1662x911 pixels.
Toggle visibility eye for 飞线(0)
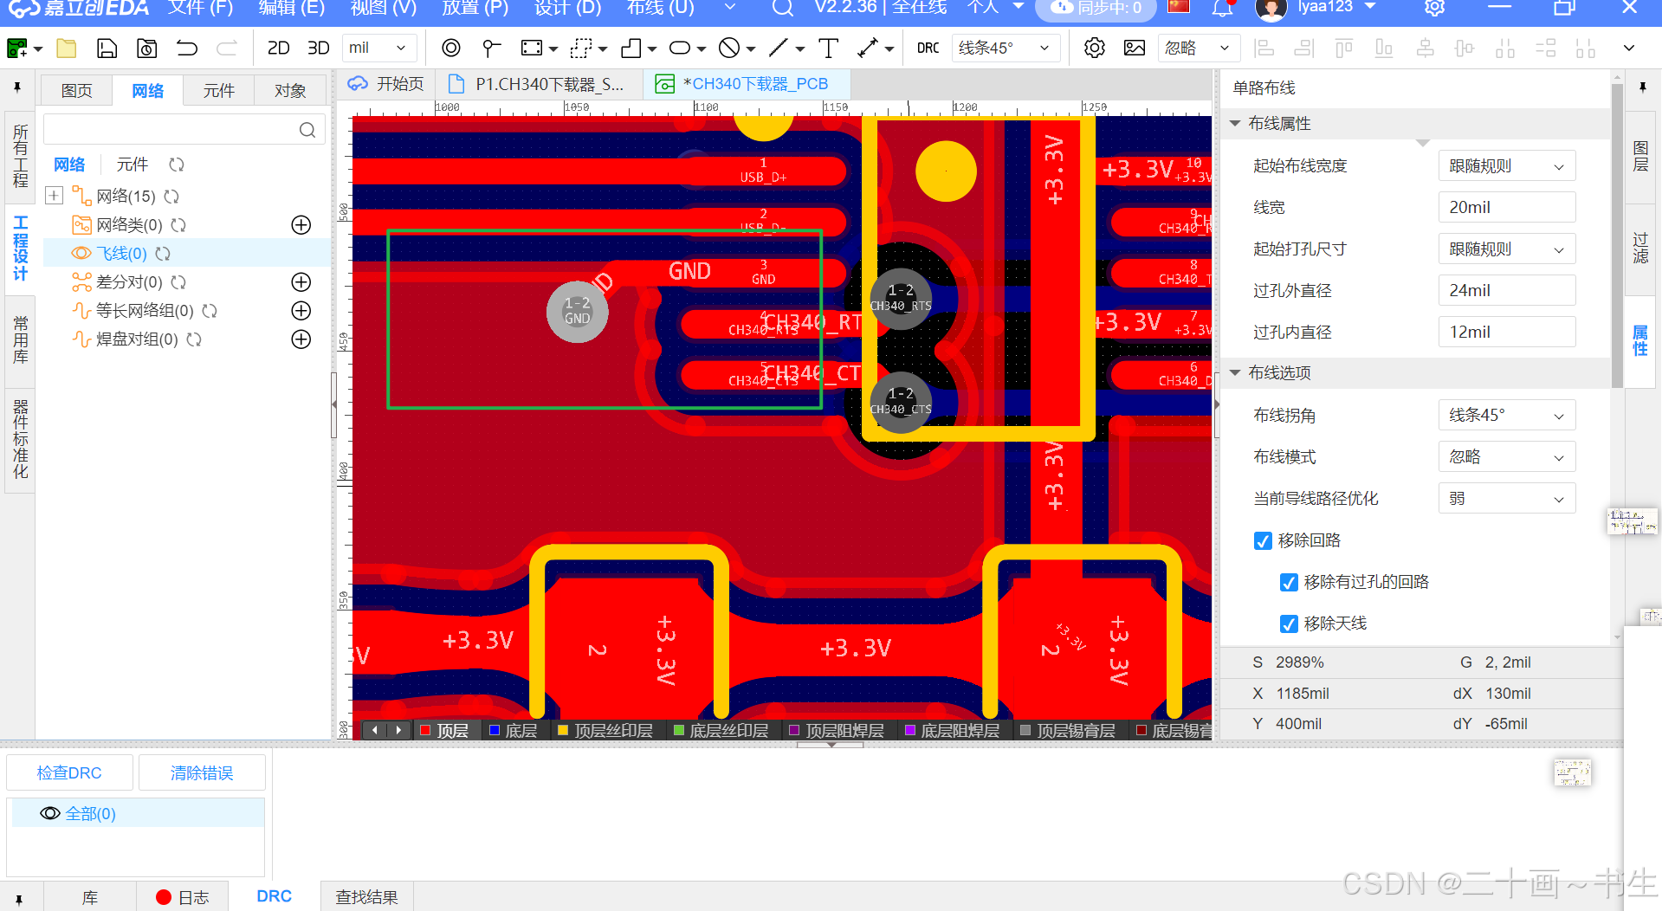tap(81, 253)
